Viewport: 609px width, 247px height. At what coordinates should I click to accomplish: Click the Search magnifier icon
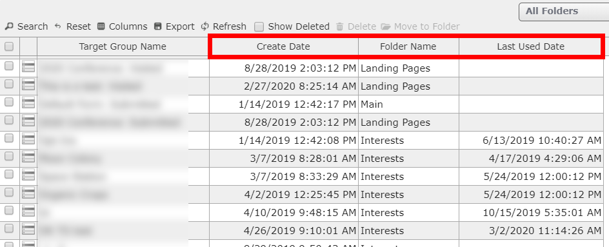click(x=9, y=26)
